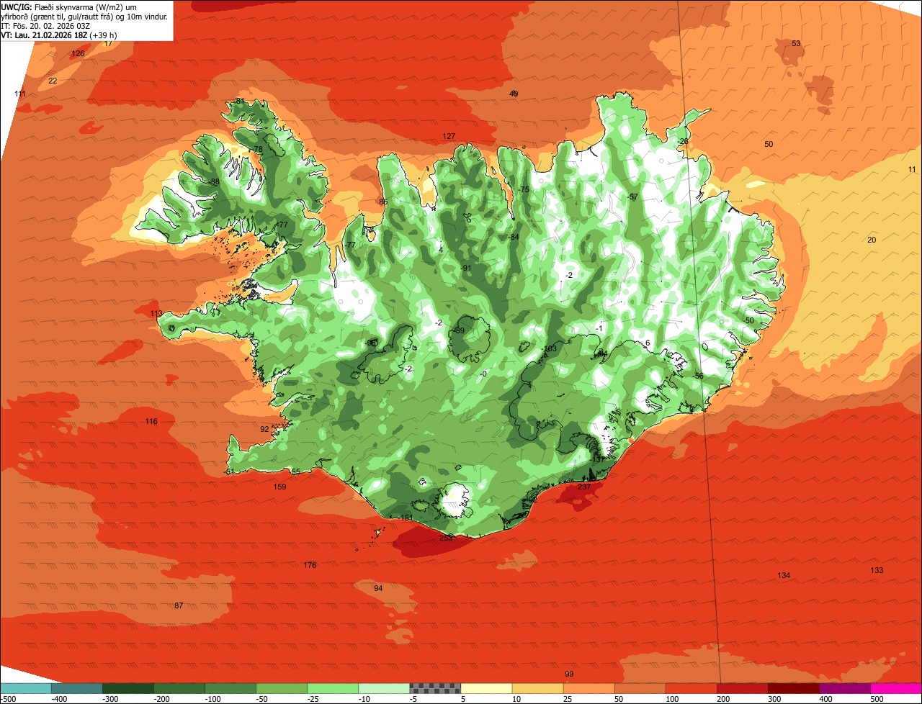The width and height of the screenshot is (922, 704).
Task: Click the orange legend swatch between 50 and 100
Action: (640, 689)
